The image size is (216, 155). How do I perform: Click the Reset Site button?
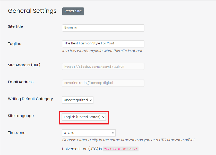[73, 11]
